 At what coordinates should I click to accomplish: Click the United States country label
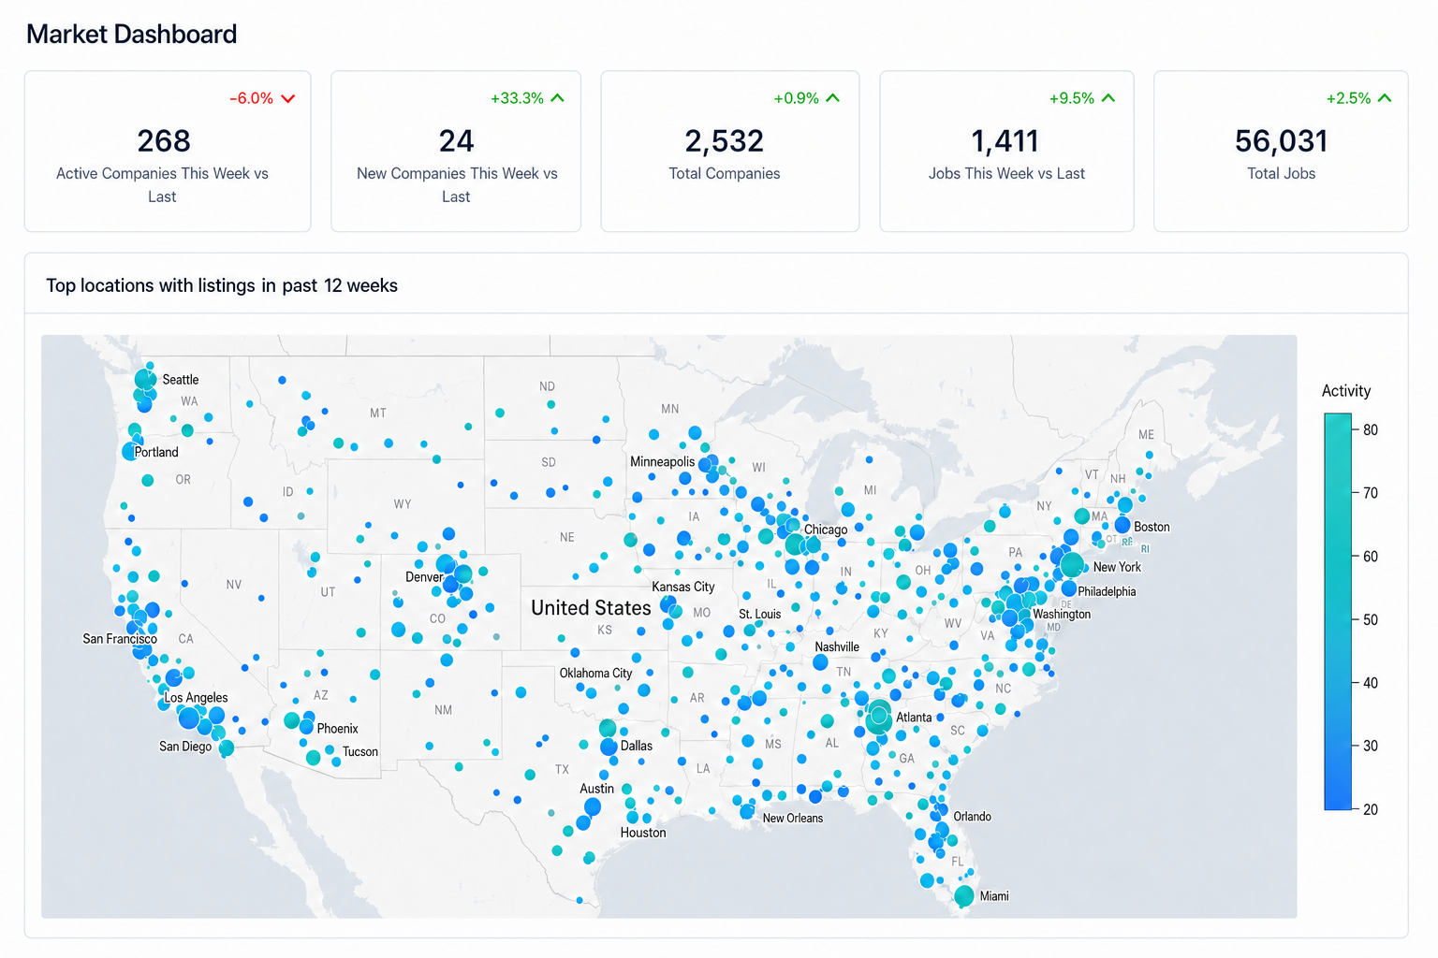[x=591, y=608]
